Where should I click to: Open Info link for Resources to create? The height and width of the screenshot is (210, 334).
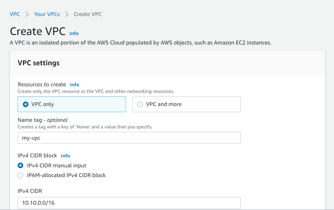74,85
